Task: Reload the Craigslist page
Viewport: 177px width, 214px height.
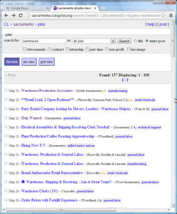Action: [20, 15]
